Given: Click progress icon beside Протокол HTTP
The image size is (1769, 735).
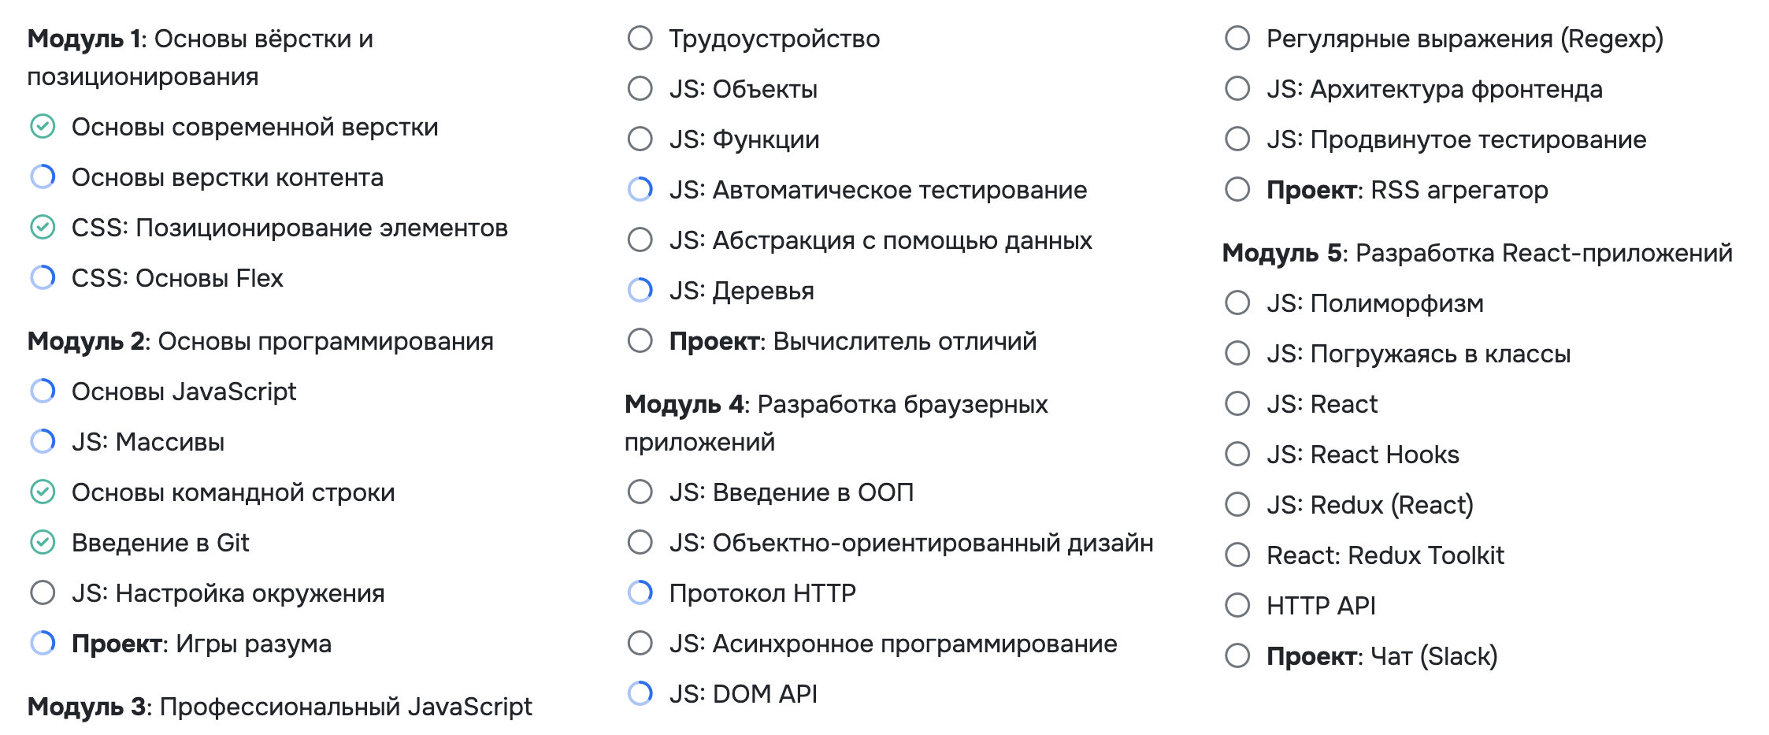Looking at the screenshot, I should coord(640,593).
